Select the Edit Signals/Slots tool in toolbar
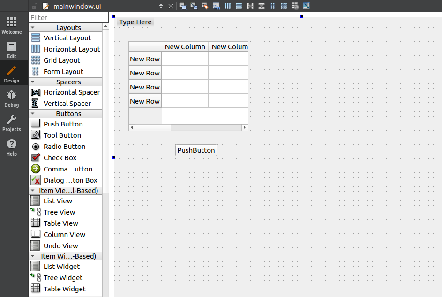 [x=194, y=6]
